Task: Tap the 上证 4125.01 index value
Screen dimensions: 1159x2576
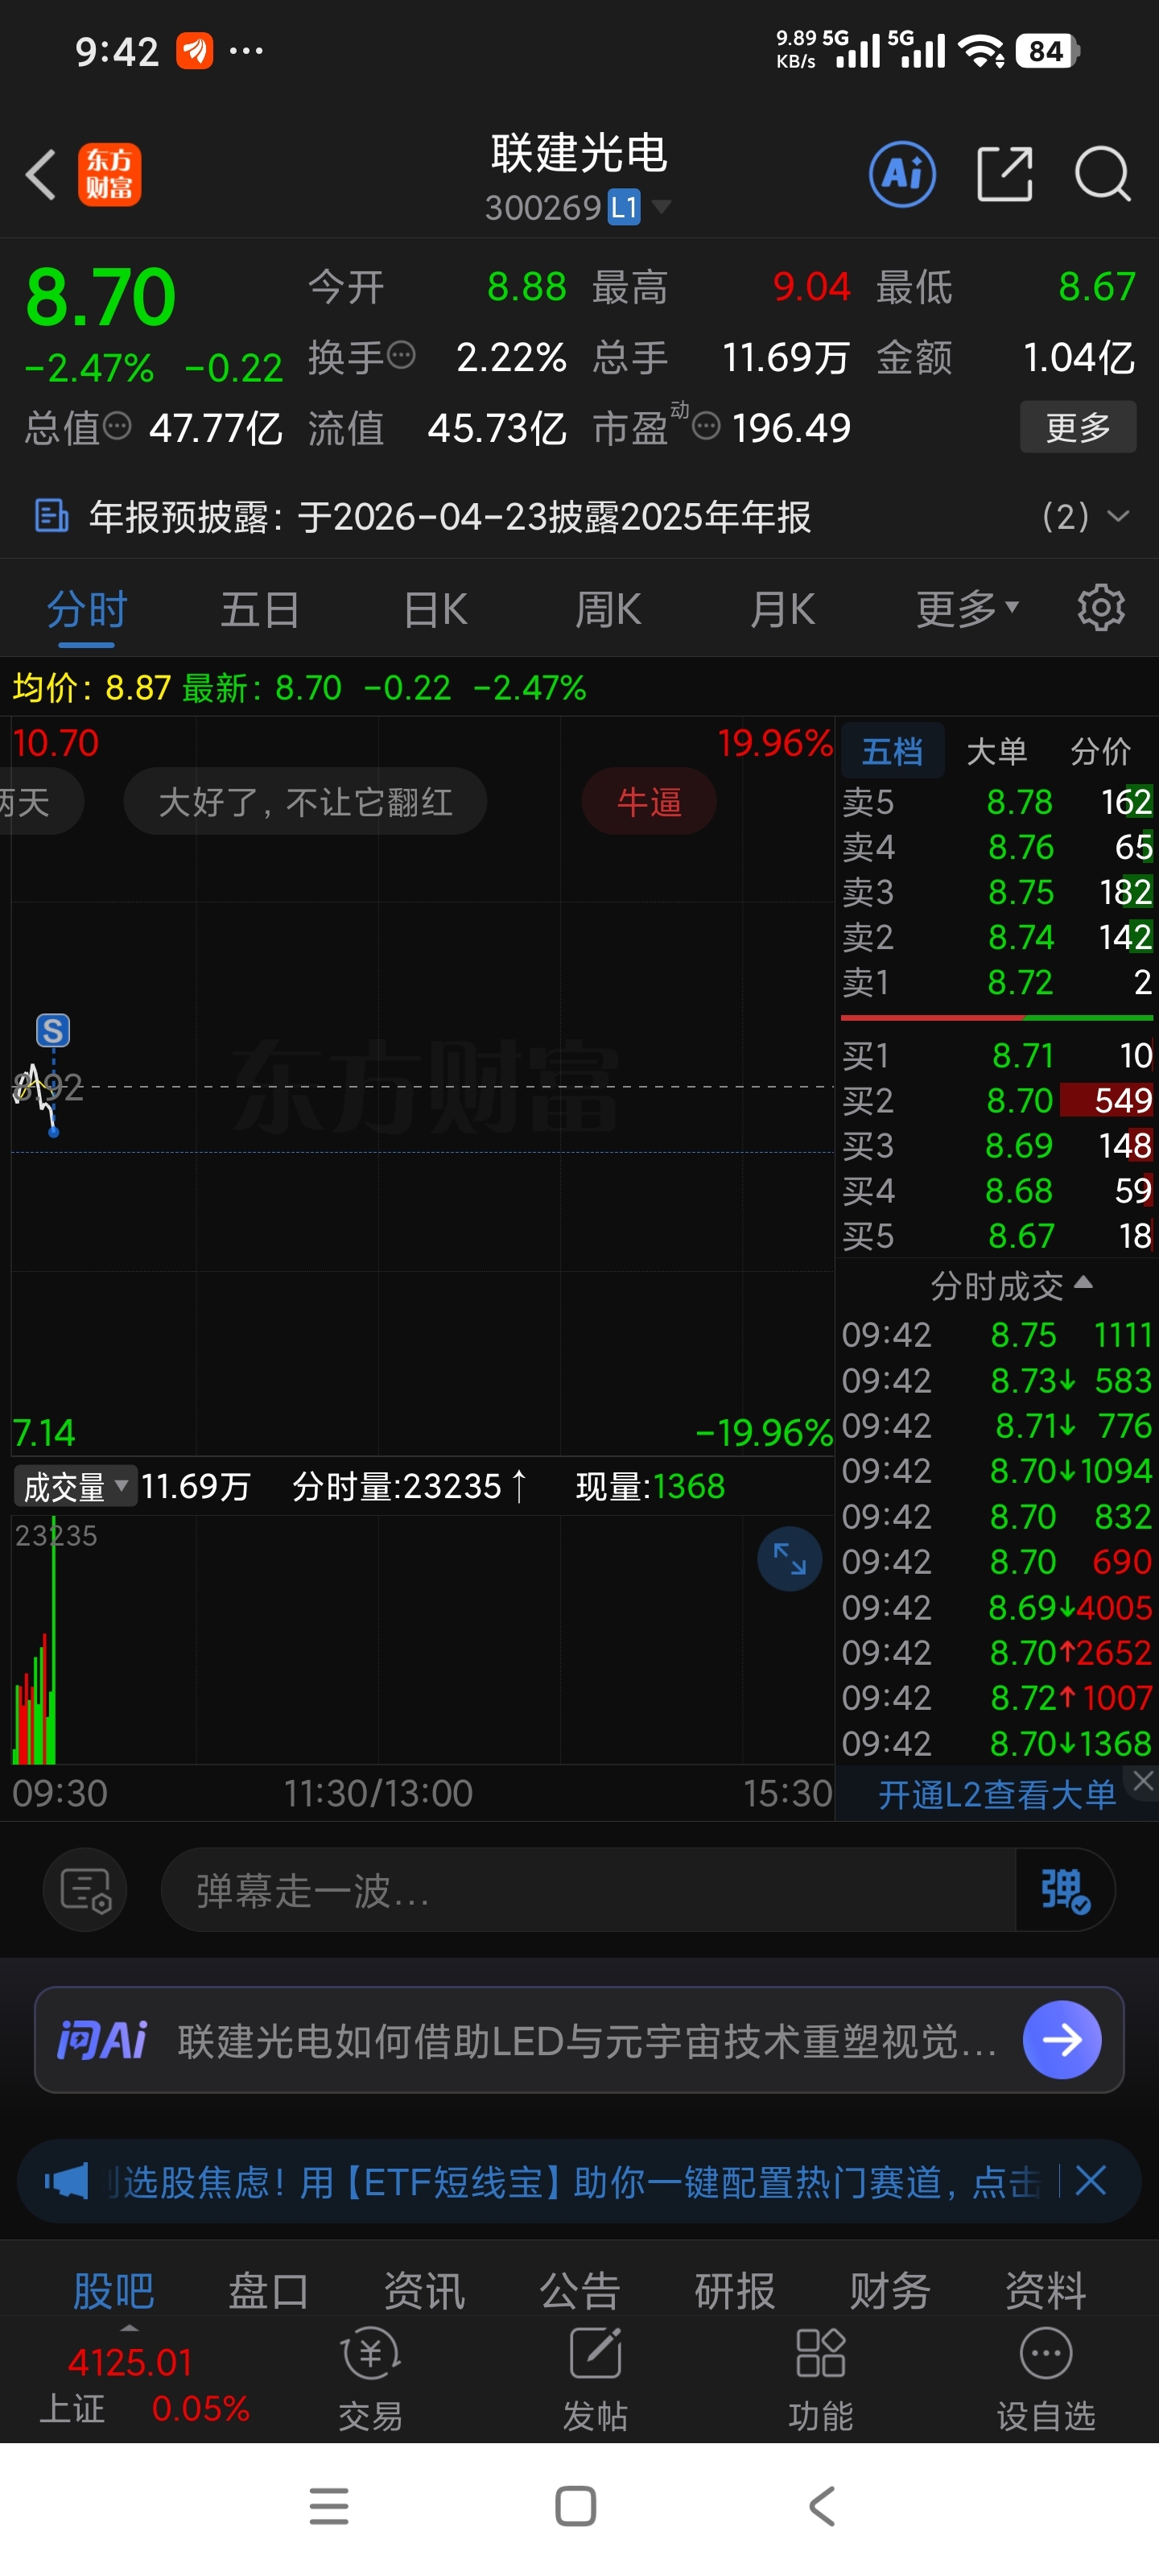Action: pos(130,2362)
